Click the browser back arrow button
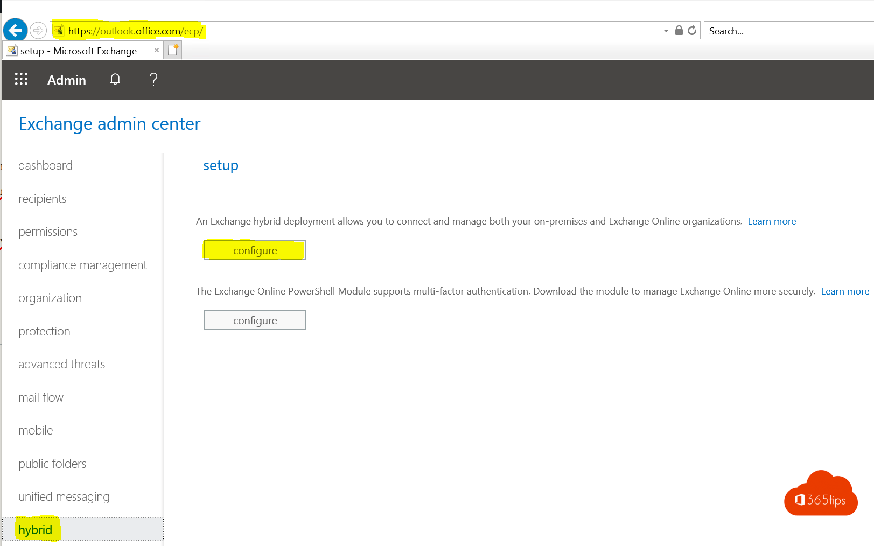 click(15, 30)
